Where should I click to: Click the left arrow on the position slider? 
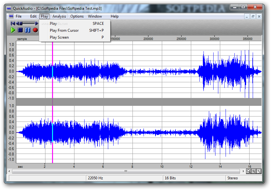pos(18,23)
